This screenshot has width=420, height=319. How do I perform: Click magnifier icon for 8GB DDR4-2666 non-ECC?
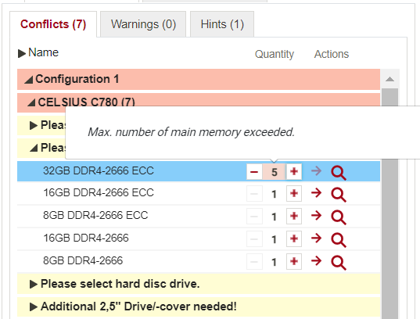[339, 263]
